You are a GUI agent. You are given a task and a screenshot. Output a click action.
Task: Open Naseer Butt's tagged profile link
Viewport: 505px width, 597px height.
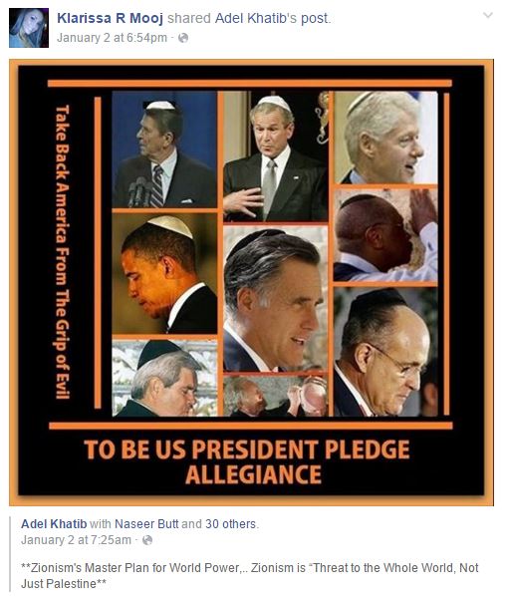coord(146,524)
